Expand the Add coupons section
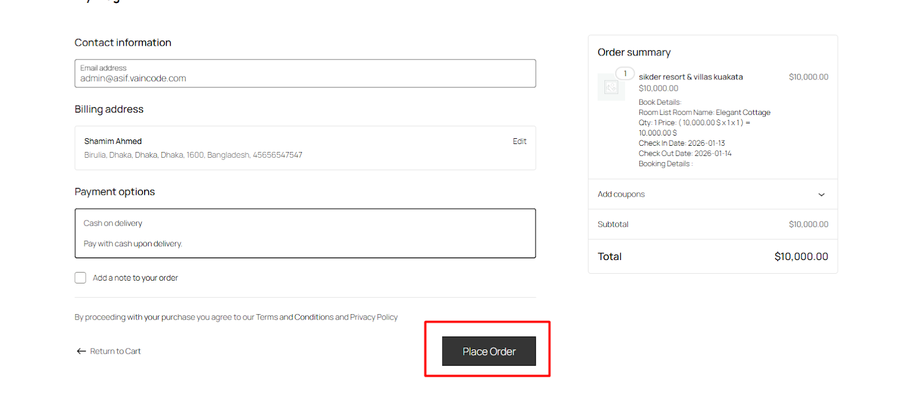The height and width of the screenshot is (416, 915). tap(621, 194)
